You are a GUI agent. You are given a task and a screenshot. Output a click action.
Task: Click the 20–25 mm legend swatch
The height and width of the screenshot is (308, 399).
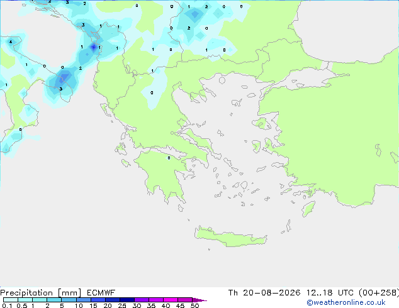pyautogui.click(x=113, y=300)
